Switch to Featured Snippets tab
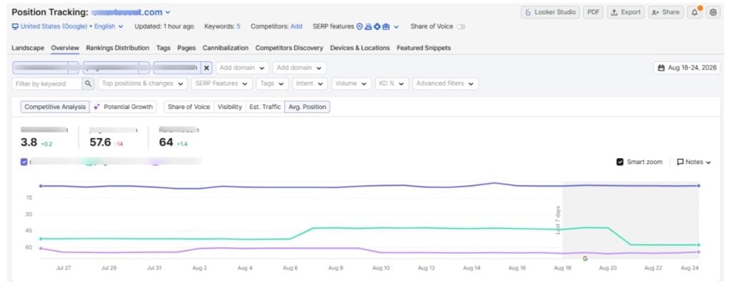 pos(424,48)
